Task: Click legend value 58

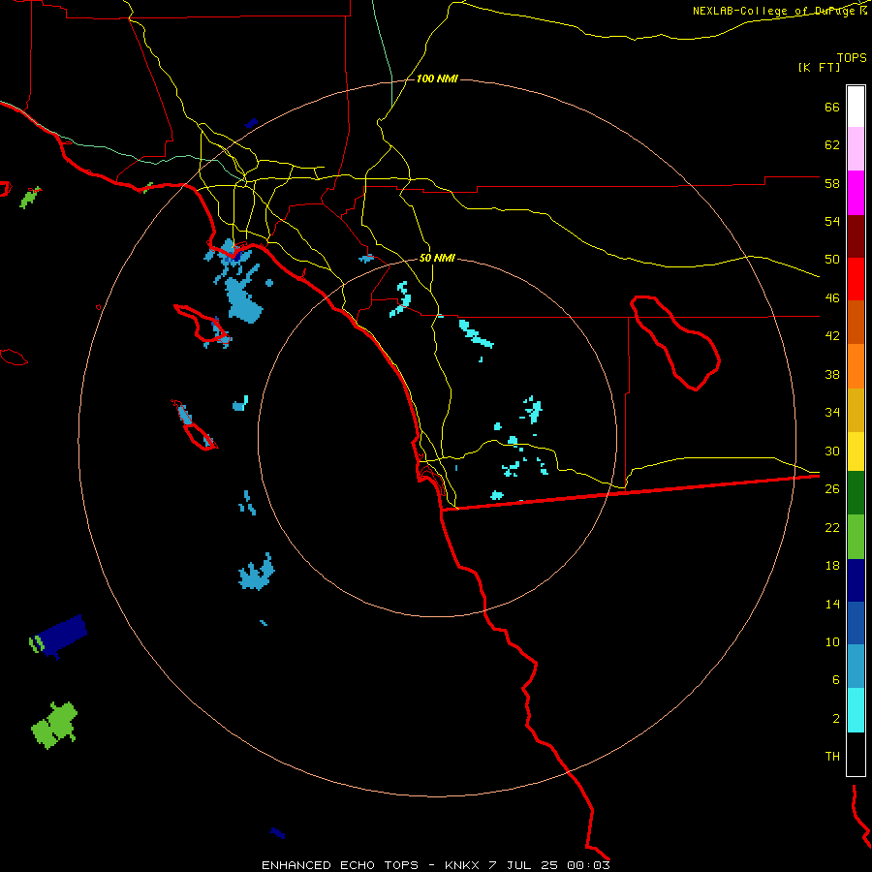Action: [832, 183]
